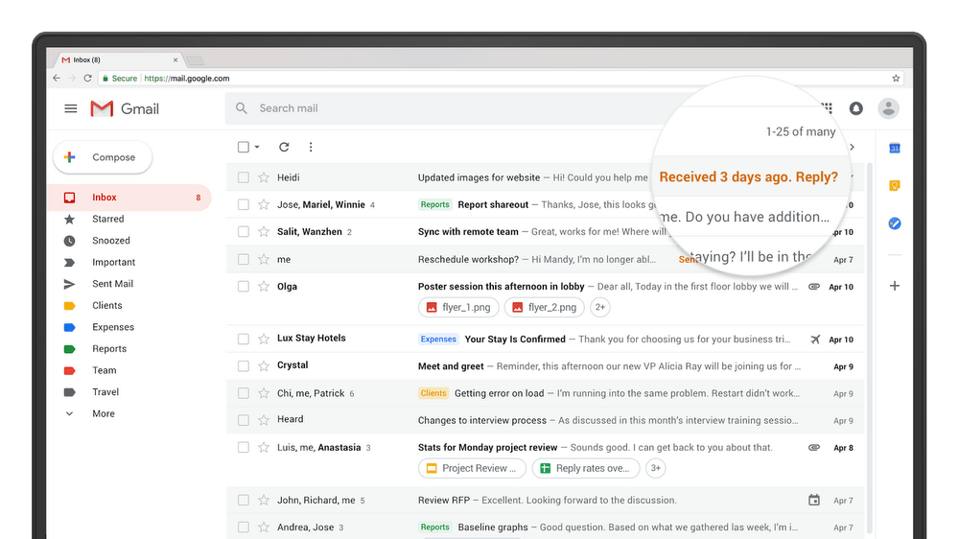The height and width of the screenshot is (539, 959).
Task: Show 2+ more attachments on Olga's email
Action: [600, 307]
